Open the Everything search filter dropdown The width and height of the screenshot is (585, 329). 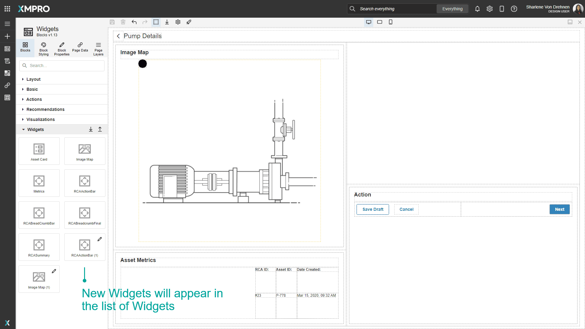click(452, 9)
